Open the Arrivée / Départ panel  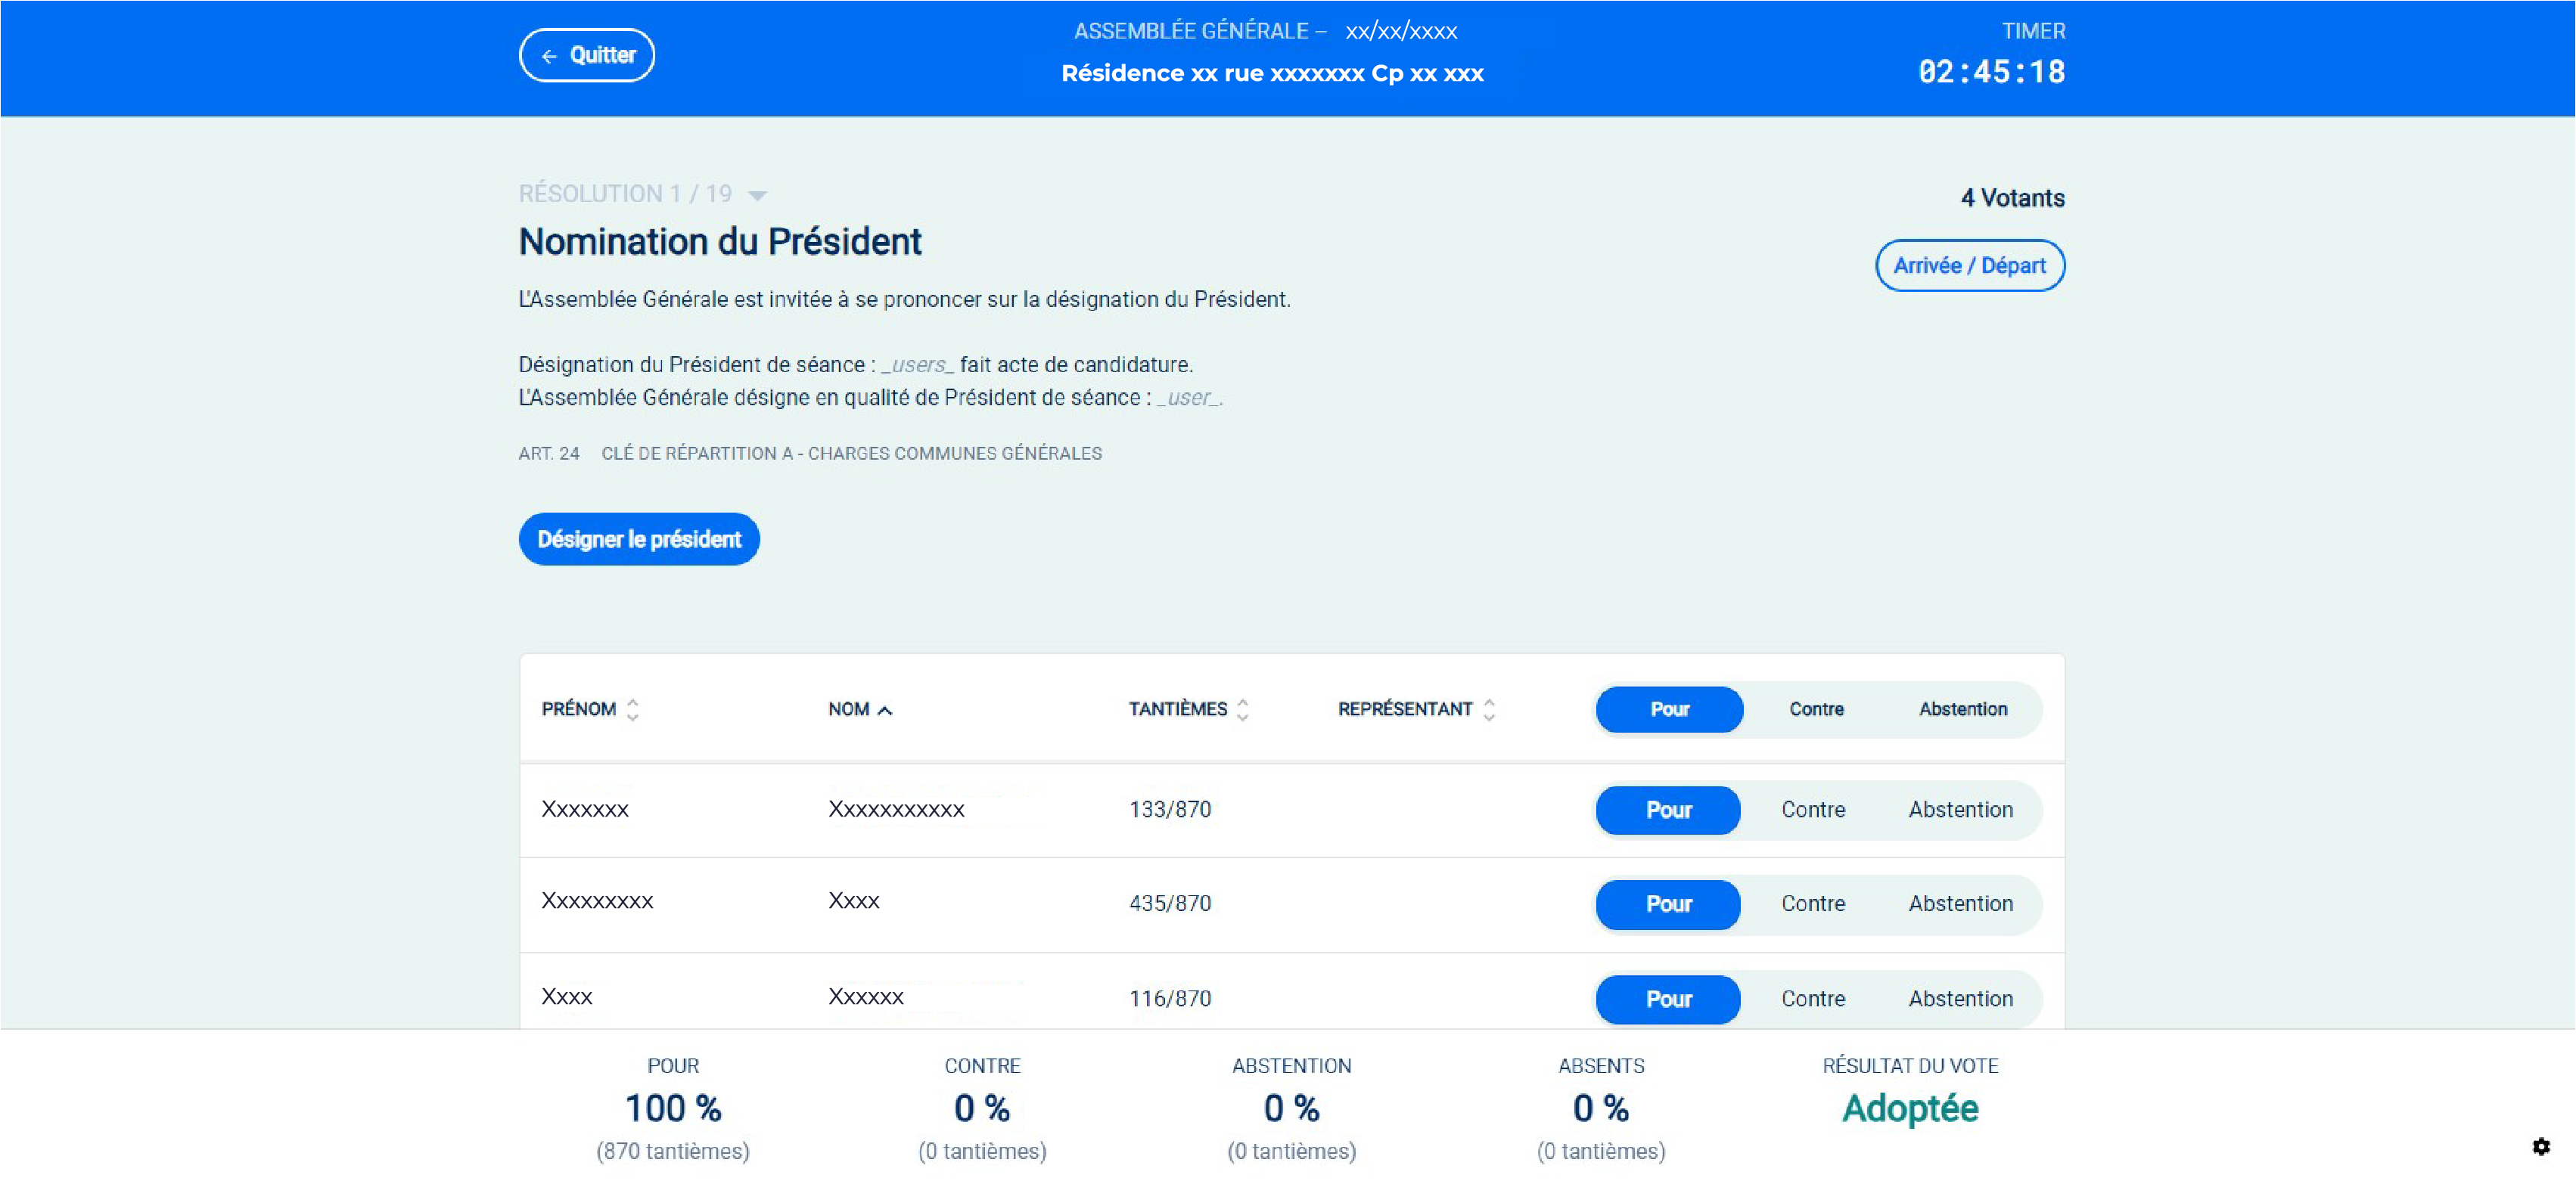(x=1969, y=266)
